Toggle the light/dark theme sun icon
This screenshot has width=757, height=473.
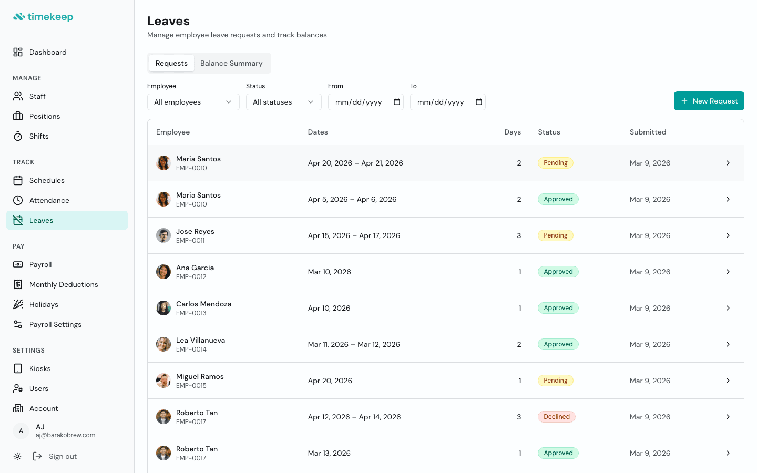(17, 456)
